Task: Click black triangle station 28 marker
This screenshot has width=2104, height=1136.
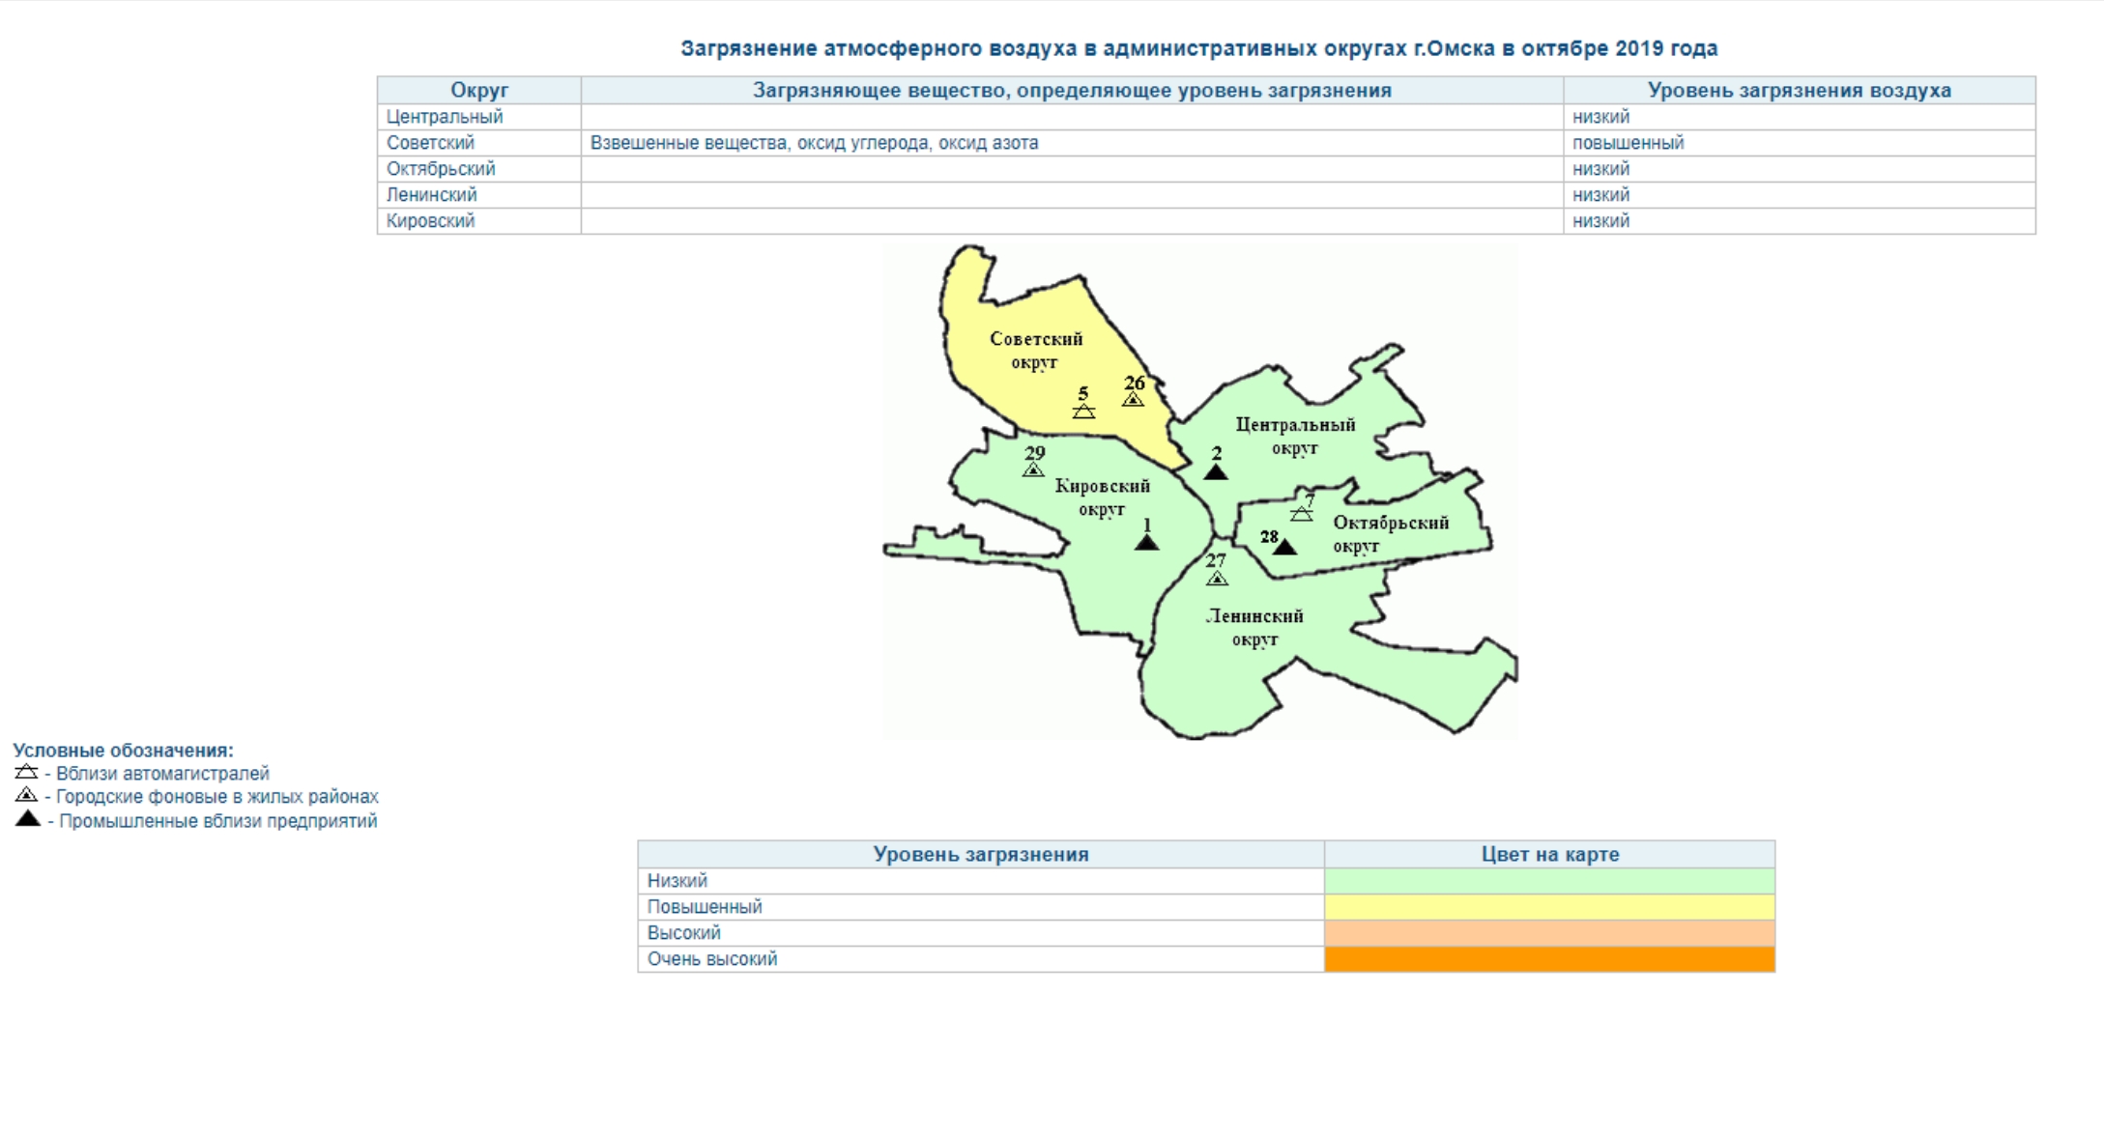Action: [1284, 547]
